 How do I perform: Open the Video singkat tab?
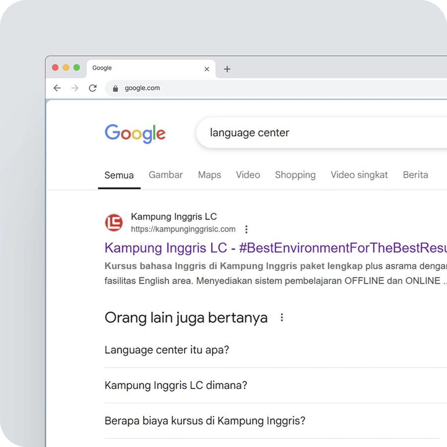coord(359,175)
